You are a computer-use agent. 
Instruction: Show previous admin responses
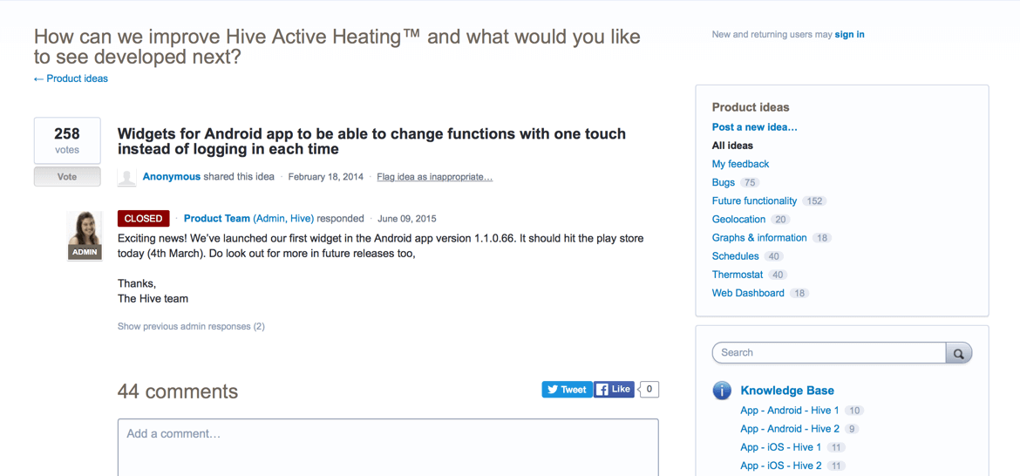pyautogui.click(x=191, y=327)
